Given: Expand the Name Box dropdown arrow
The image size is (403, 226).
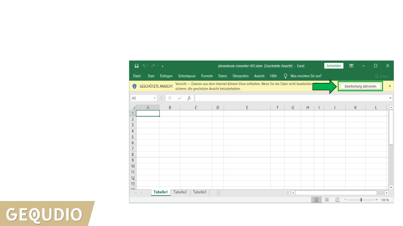Looking at the screenshot, I should click(155, 98).
